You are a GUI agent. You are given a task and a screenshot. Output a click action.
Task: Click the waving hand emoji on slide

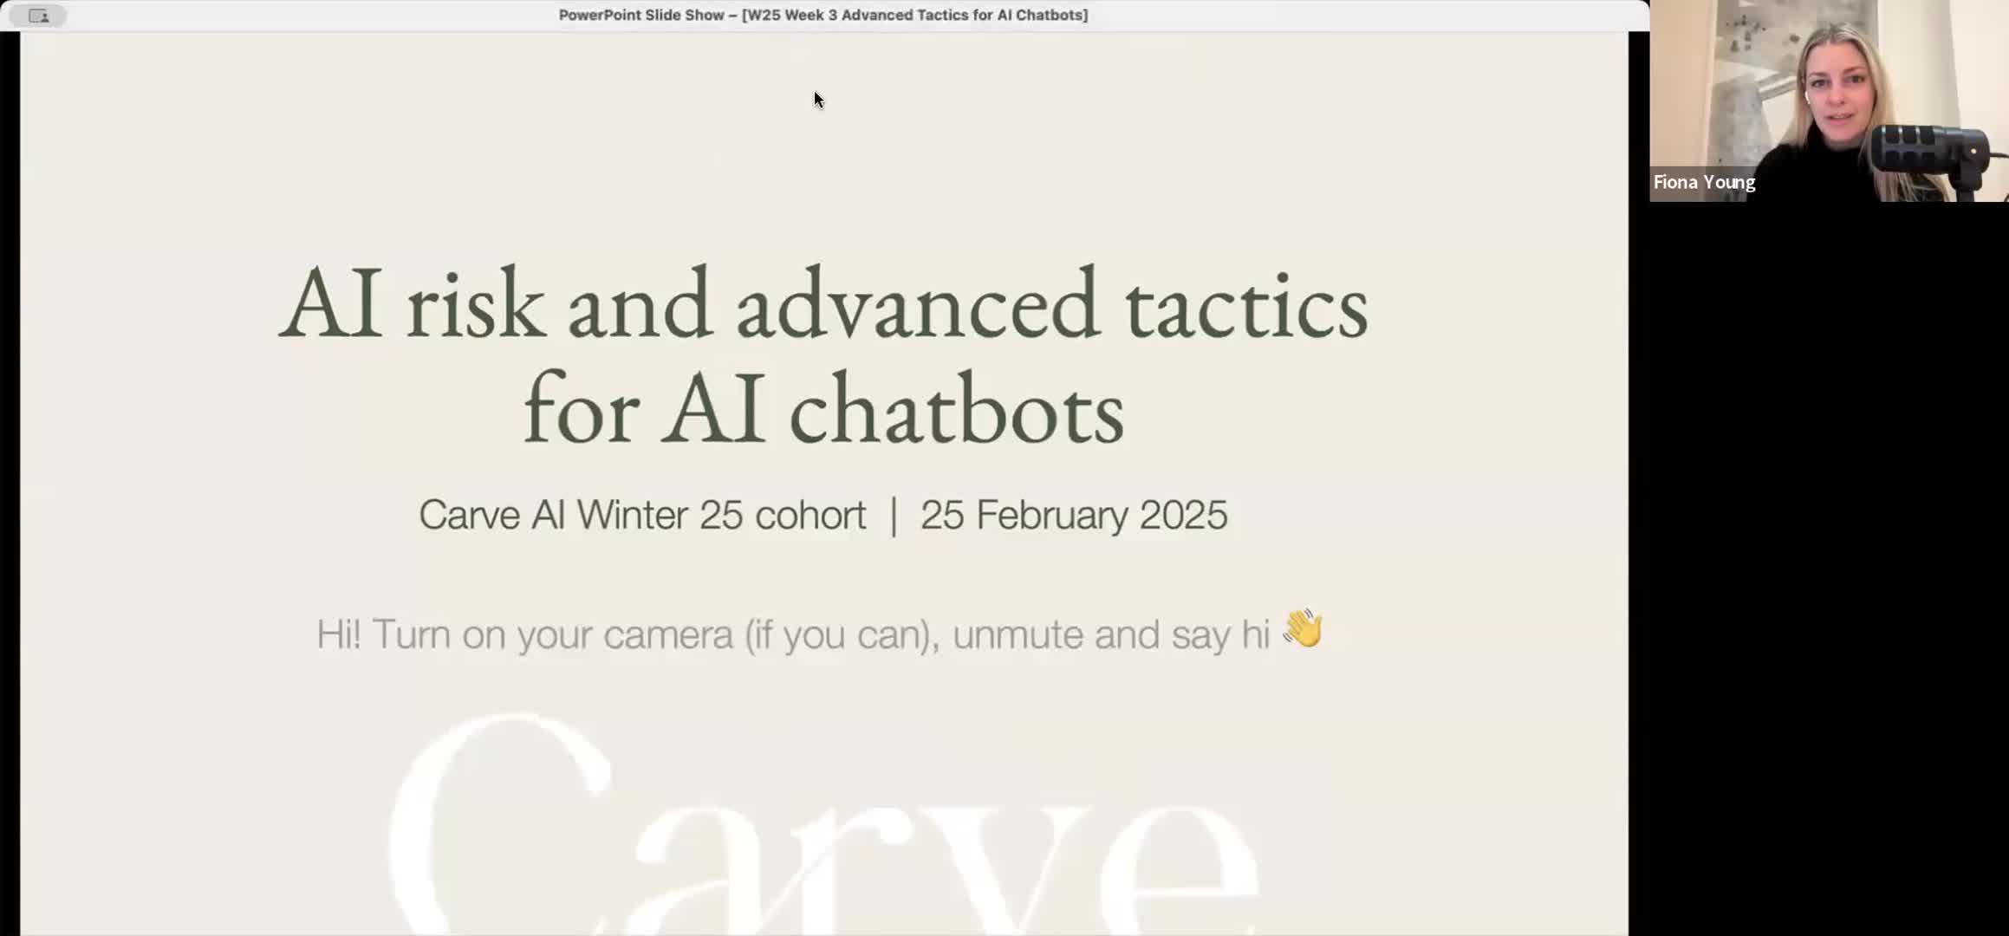pos(1303,628)
